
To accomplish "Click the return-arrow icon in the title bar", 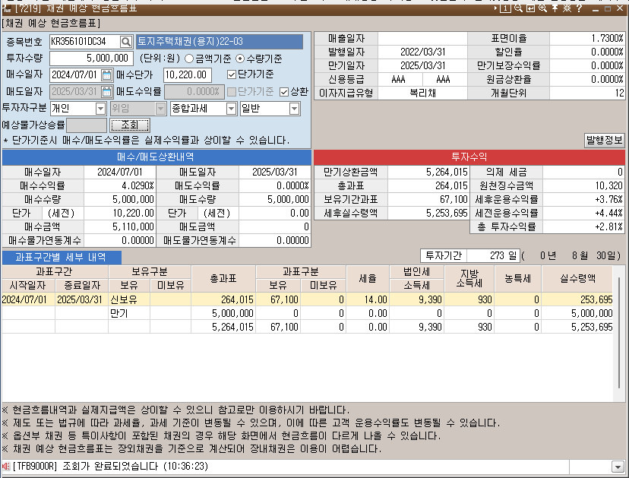I will click(530, 8).
